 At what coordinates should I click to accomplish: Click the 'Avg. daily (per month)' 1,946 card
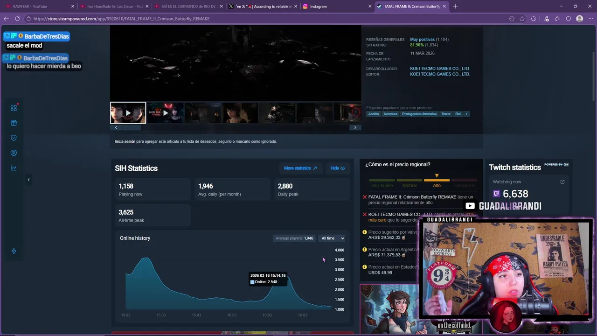tap(232, 189)
